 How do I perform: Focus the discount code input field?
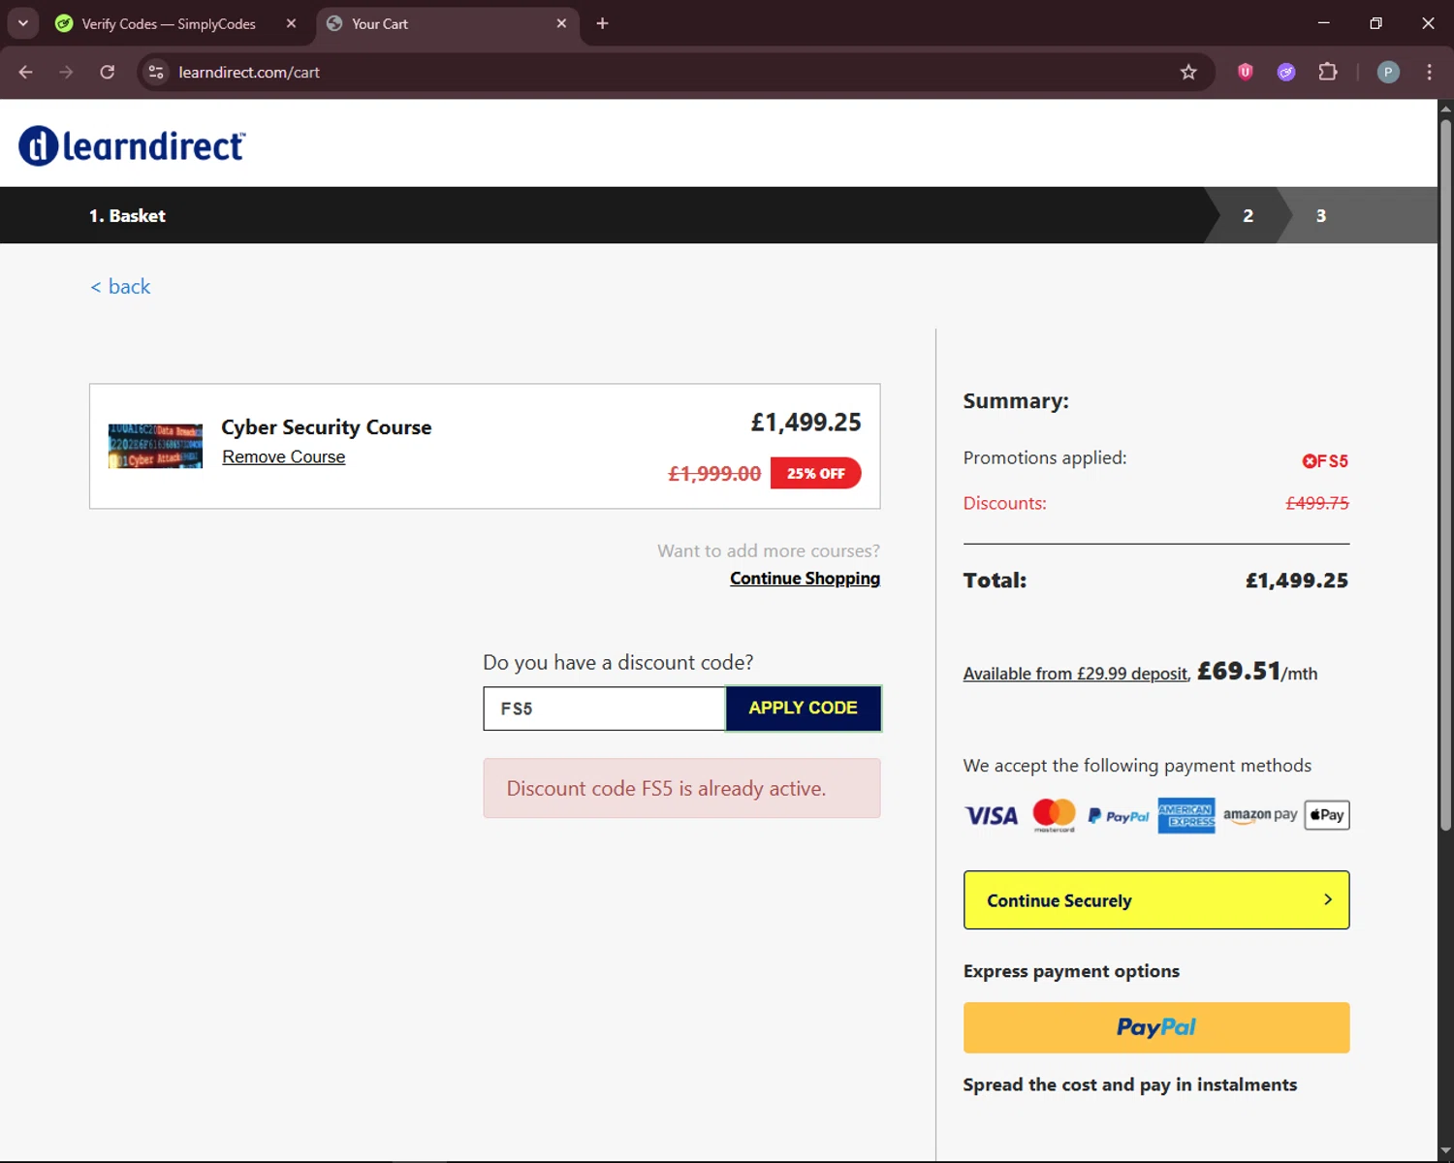604,708
